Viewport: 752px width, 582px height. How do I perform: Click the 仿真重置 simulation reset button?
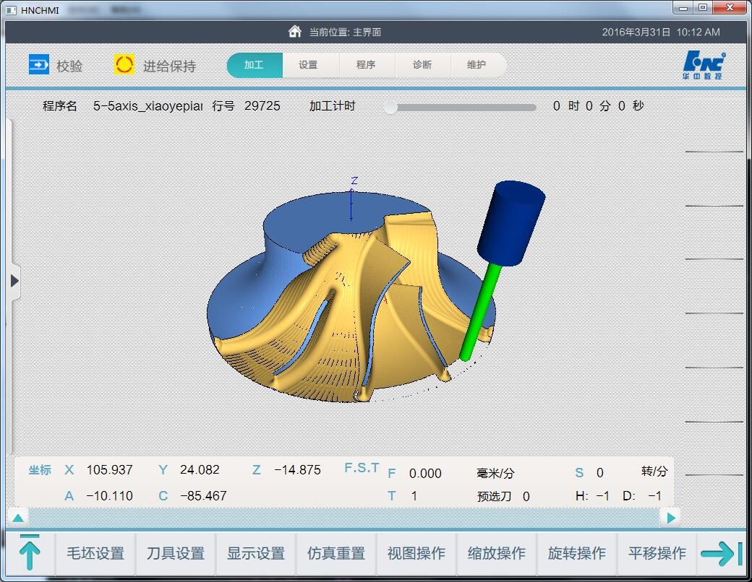(x=336, y=554)
